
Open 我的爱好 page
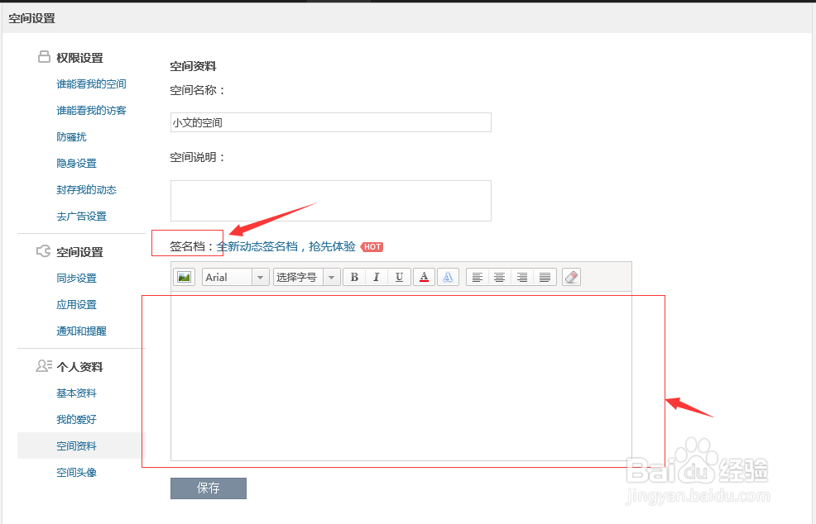tap(76, 420)
